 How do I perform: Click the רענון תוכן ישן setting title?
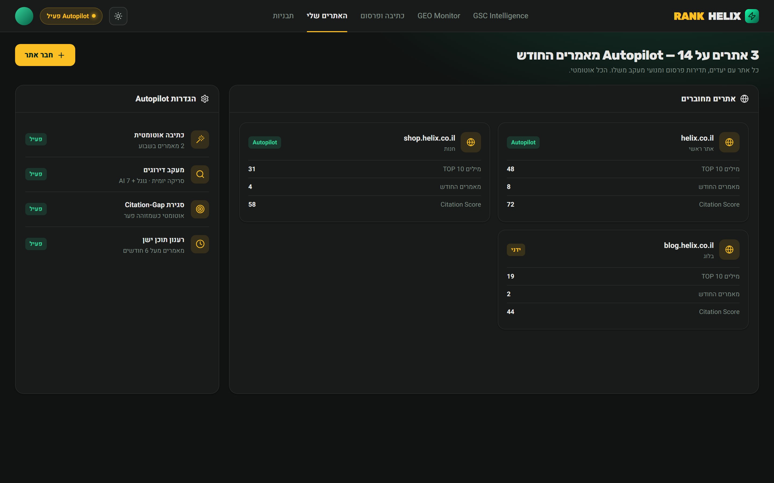163,240
